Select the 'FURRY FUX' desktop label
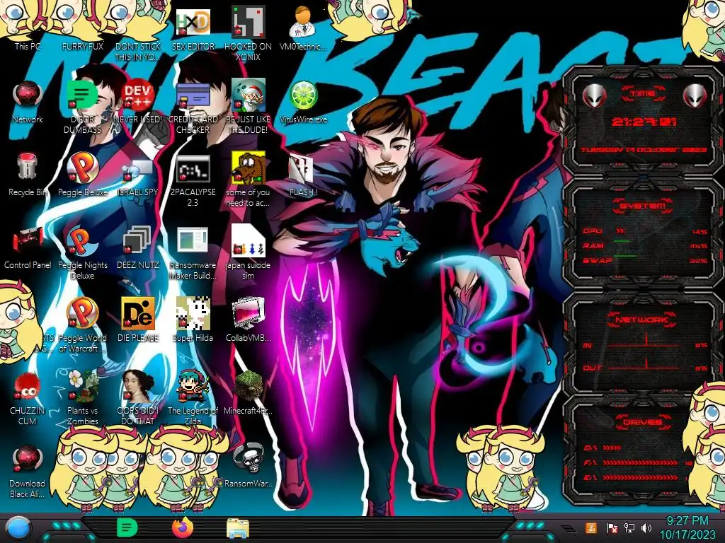 coord(82,47)
